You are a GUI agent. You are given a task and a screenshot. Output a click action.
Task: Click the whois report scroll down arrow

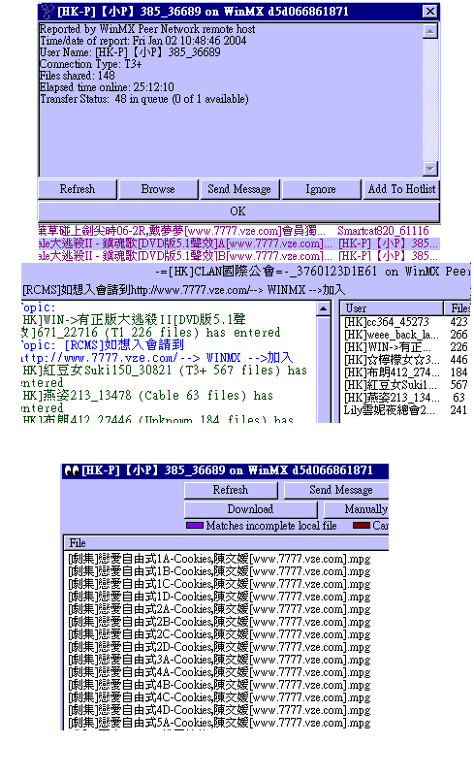tap(430, 169)
